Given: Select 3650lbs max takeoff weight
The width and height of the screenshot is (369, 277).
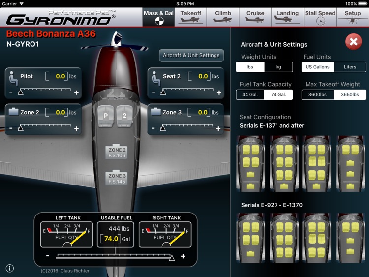Looking at the screenshot, I should [x=350, y=95].
